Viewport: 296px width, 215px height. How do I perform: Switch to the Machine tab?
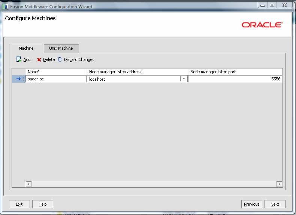click(26, 49)
